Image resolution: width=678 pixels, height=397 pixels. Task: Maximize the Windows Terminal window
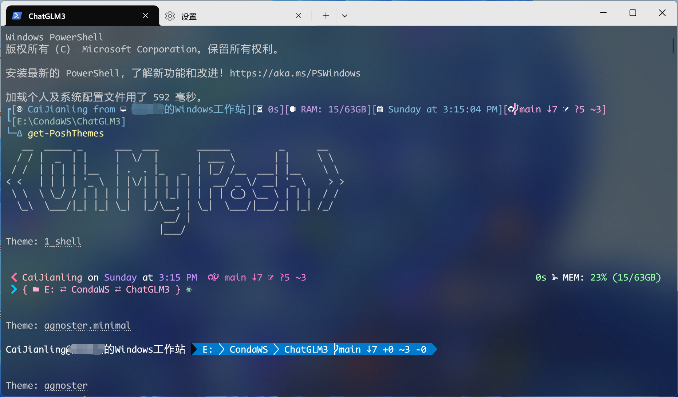tap(632, 13)
